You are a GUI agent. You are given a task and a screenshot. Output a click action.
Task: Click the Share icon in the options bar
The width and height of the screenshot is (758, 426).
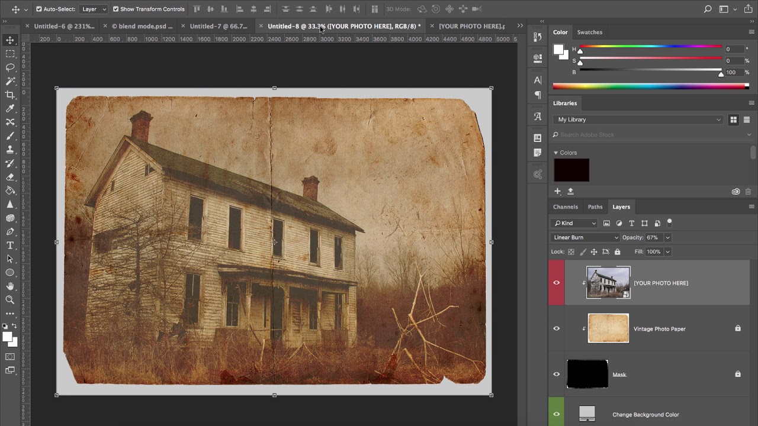pos(748,9)
